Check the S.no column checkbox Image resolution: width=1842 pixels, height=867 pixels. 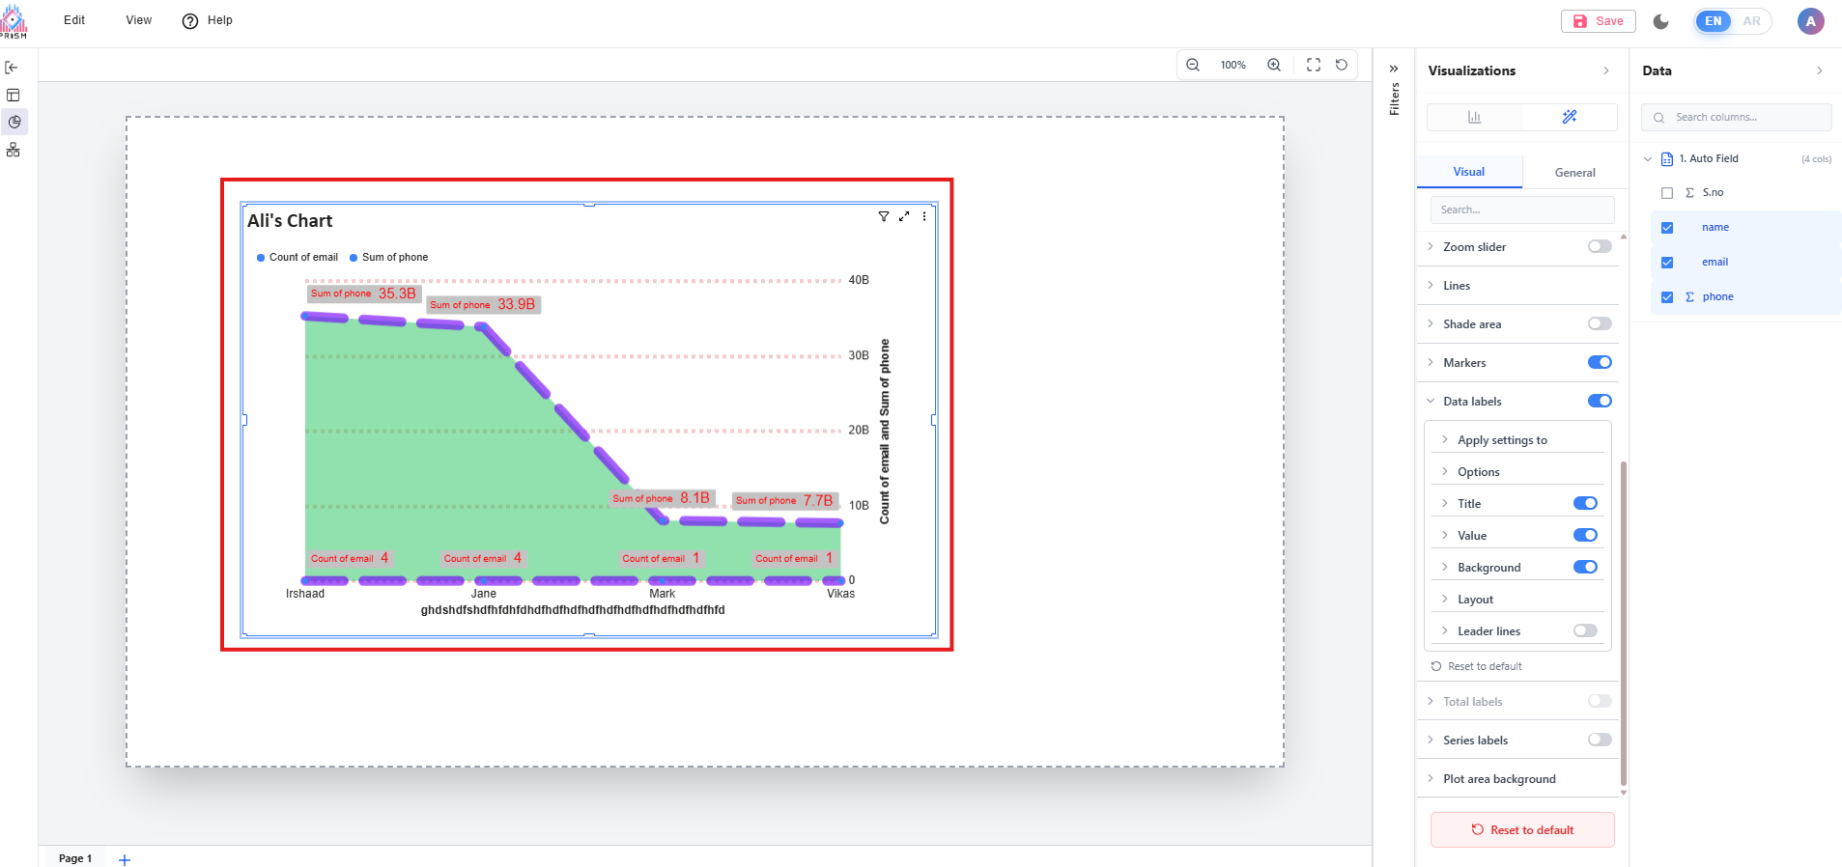click(1667, 193)
